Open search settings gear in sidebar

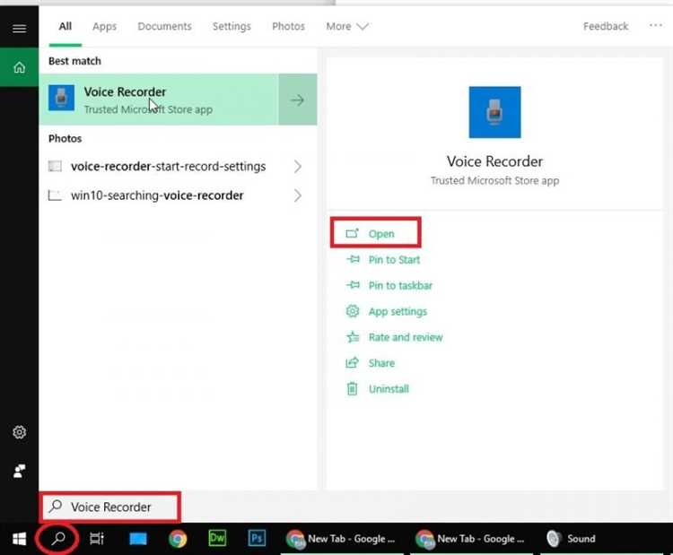pyautogui.click(x=19, y=432)
